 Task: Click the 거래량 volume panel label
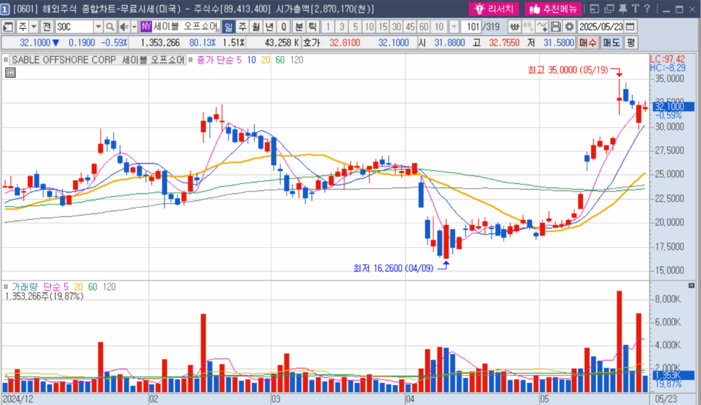click(25, 287)
